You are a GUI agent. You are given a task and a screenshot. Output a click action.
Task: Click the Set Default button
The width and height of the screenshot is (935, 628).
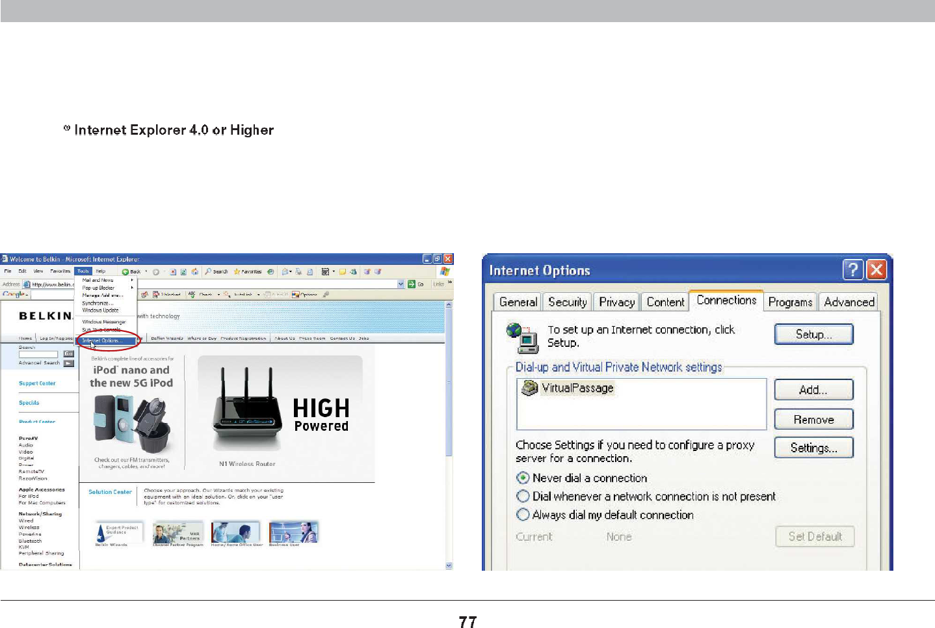pyautogui.click(x=815, y=537)
